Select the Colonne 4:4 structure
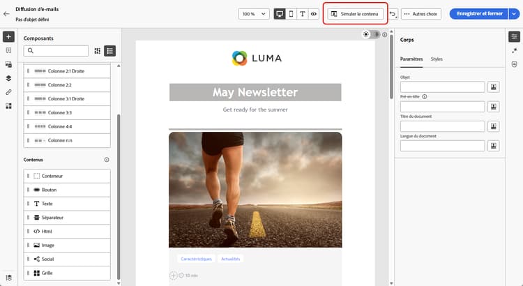The image size is (523, 286). (x=67, y=126)
